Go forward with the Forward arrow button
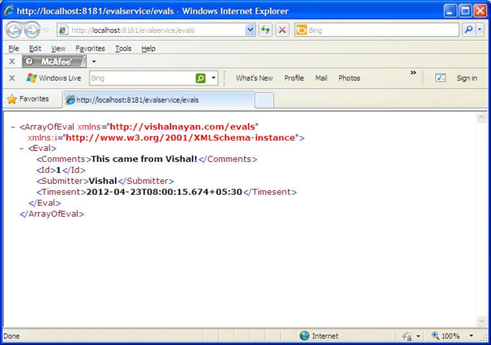Viewport: 491px width, 345px height. pos(32,30)
